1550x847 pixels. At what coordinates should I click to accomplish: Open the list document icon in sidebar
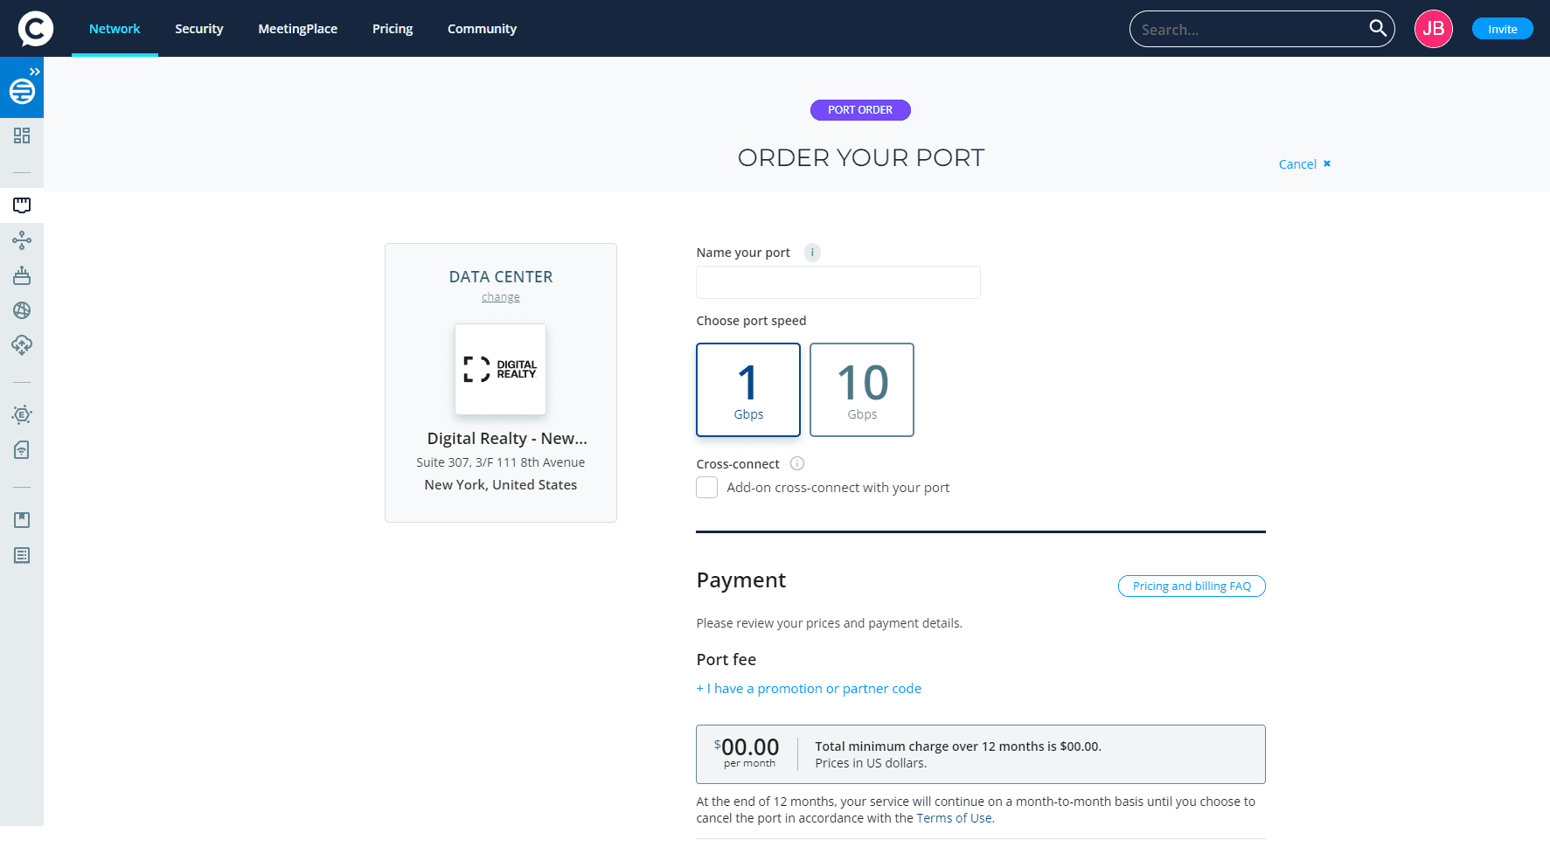(x=22, y=555)
